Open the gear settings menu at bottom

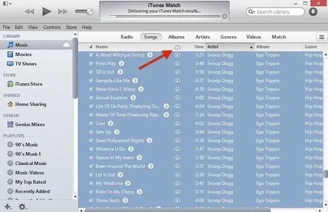pos(23,207)
